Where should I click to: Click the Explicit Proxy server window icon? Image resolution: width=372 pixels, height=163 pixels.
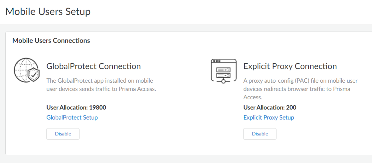(224, 70)
